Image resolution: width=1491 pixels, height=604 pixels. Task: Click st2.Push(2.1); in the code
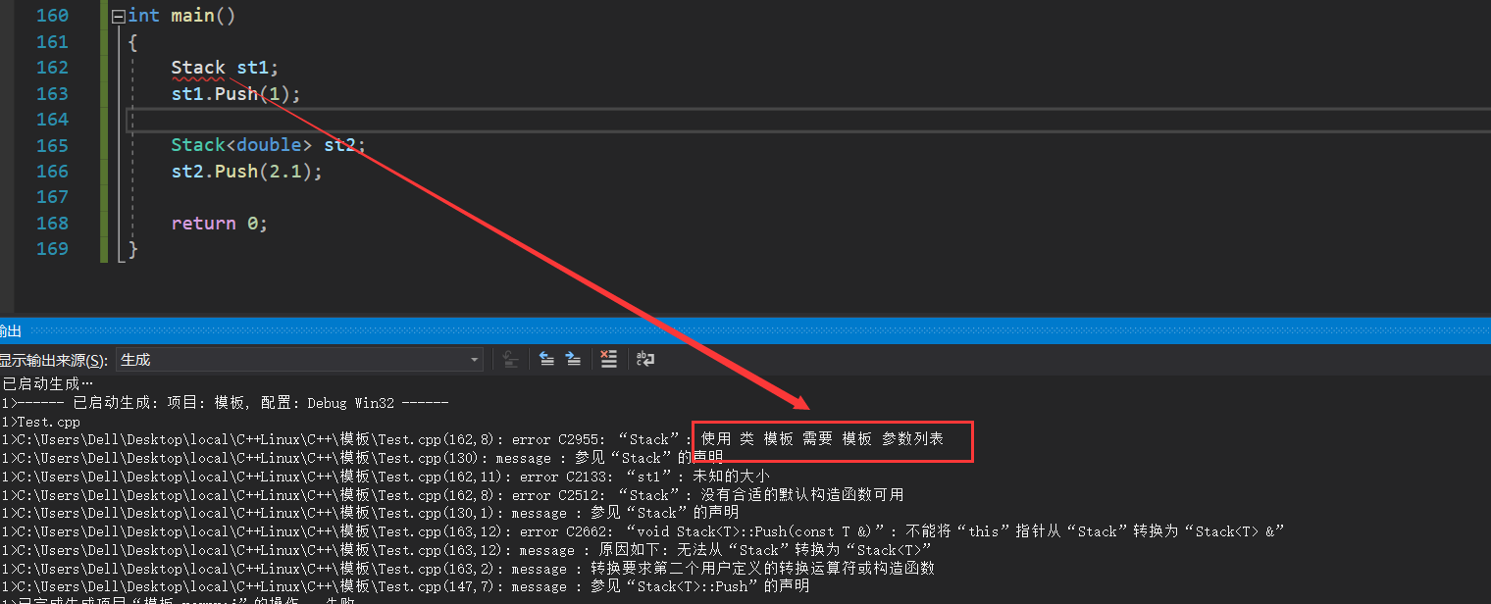click(x=246, y=172)
